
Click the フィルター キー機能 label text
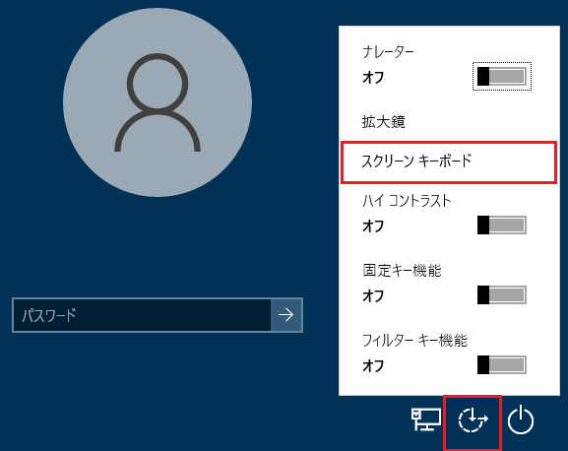coord(415,341)
